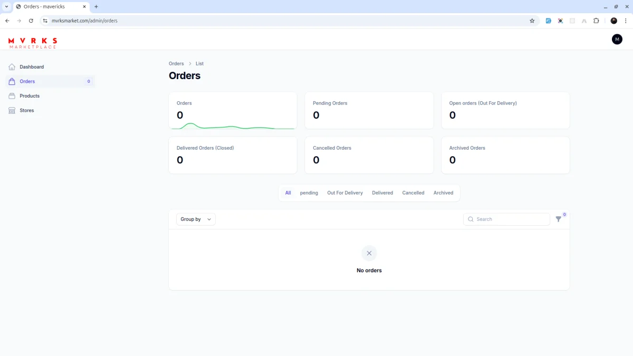Click the MVRKS Marketplace logo

pyautogui.click(x=33, y=43)
